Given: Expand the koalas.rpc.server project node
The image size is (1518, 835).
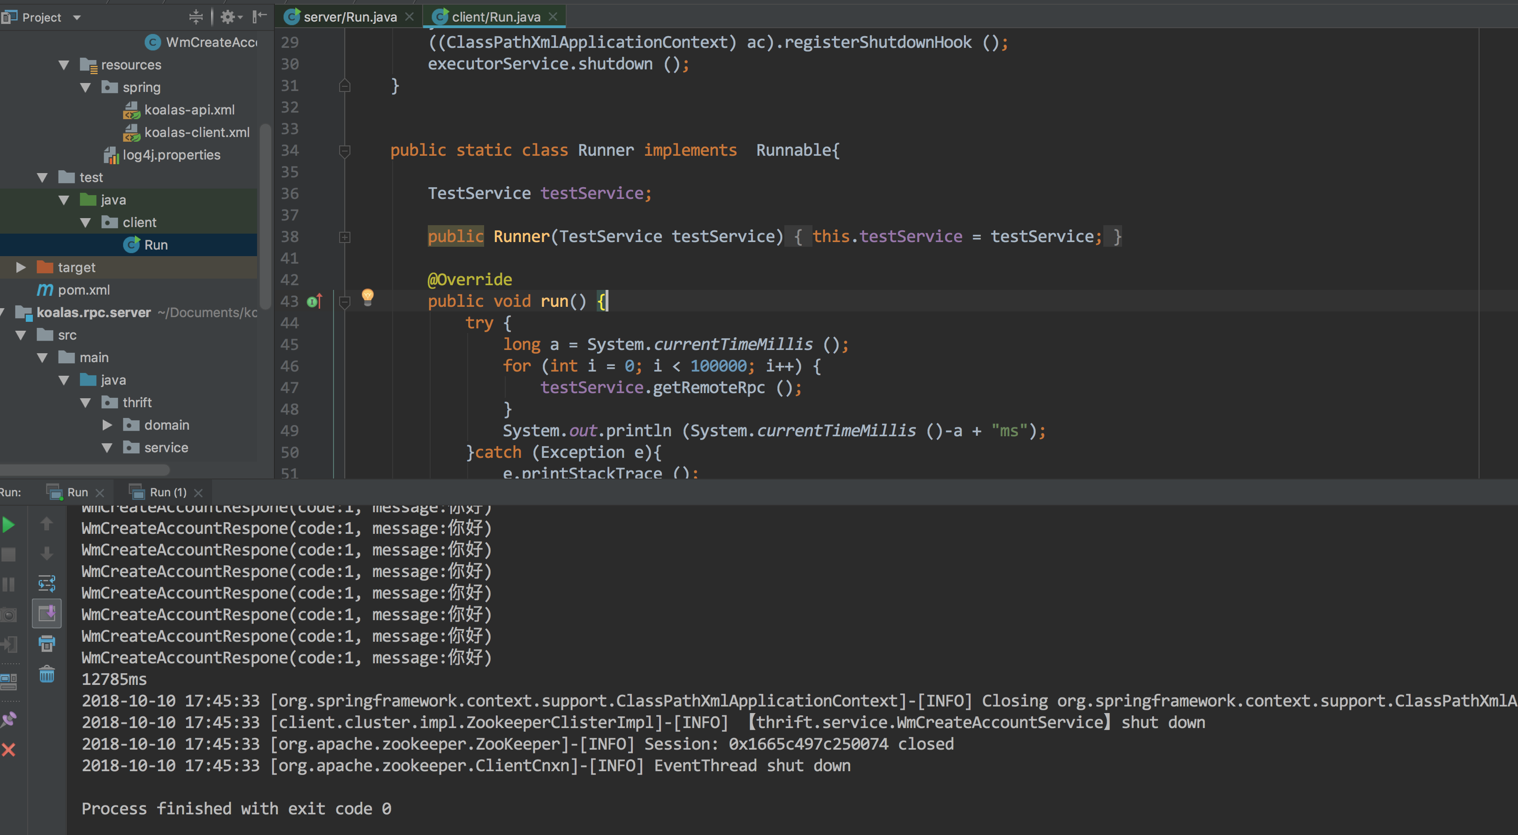Looking at the screenshot, I should (9, 311).
